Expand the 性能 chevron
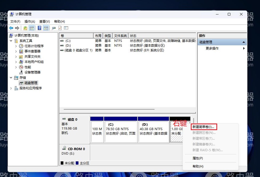 (16, 67)
